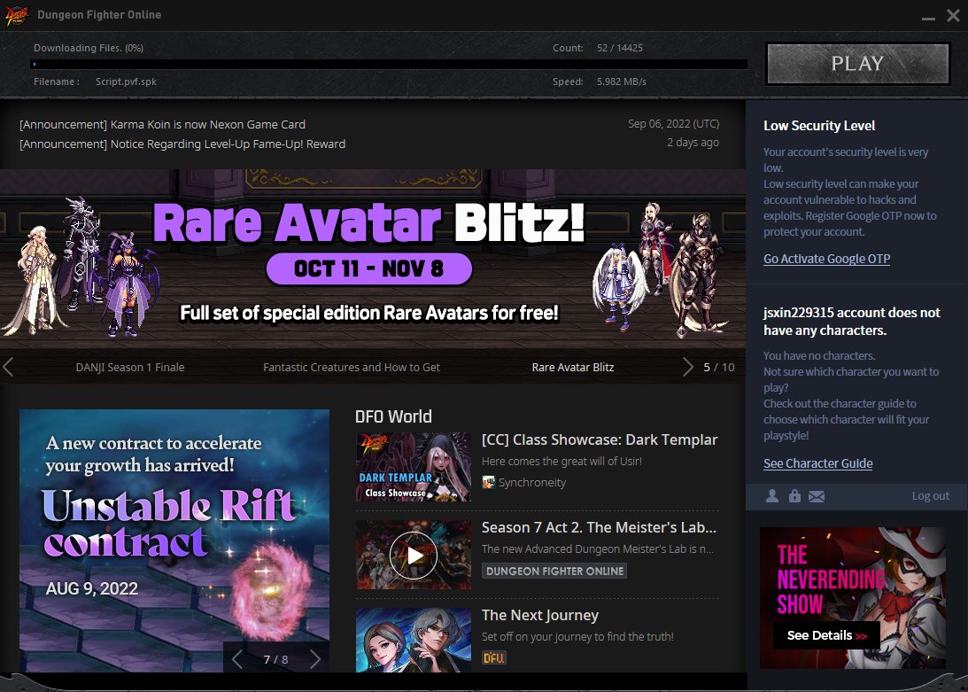Open Season 7 Act 2 Meister's Lab article
The height and width of the screenshot is (692, 968).
click(599, 528)
